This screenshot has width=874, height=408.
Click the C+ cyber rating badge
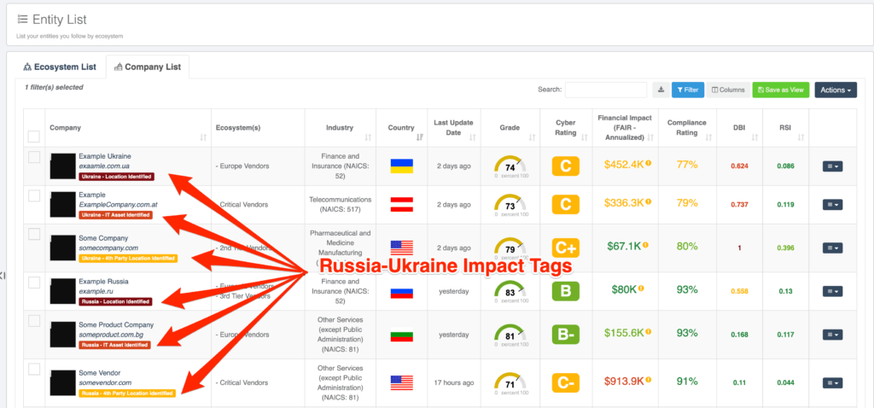point(566,248)
